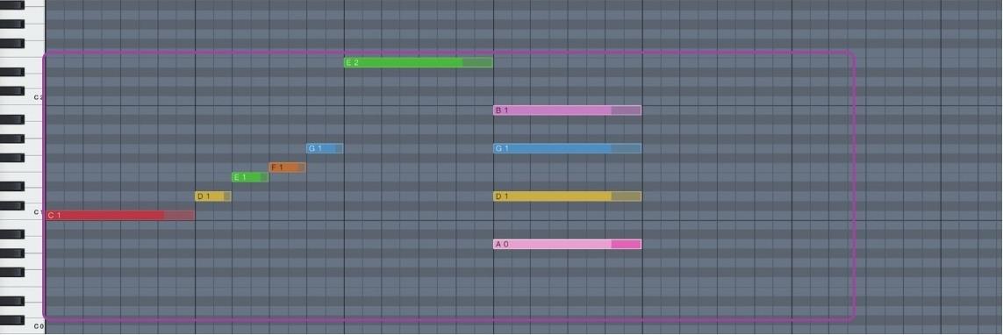Click the faded tail of long D 1 note
The width and height of the screenshot is (1003, 335).
tap(627, 196)
